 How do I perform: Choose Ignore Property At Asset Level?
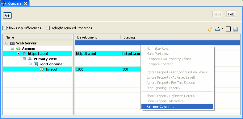(177, 77)
